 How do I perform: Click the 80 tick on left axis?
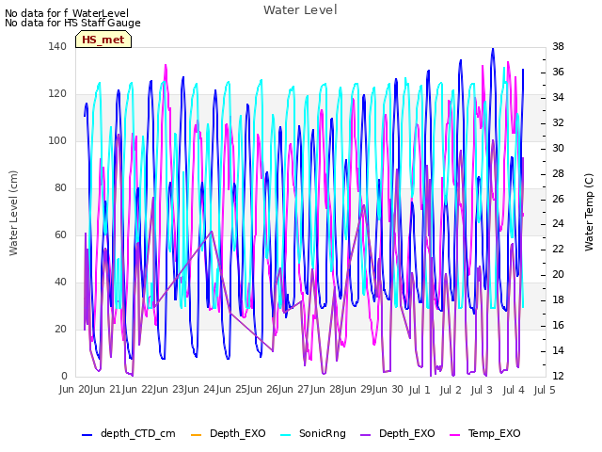pos(60,188)
